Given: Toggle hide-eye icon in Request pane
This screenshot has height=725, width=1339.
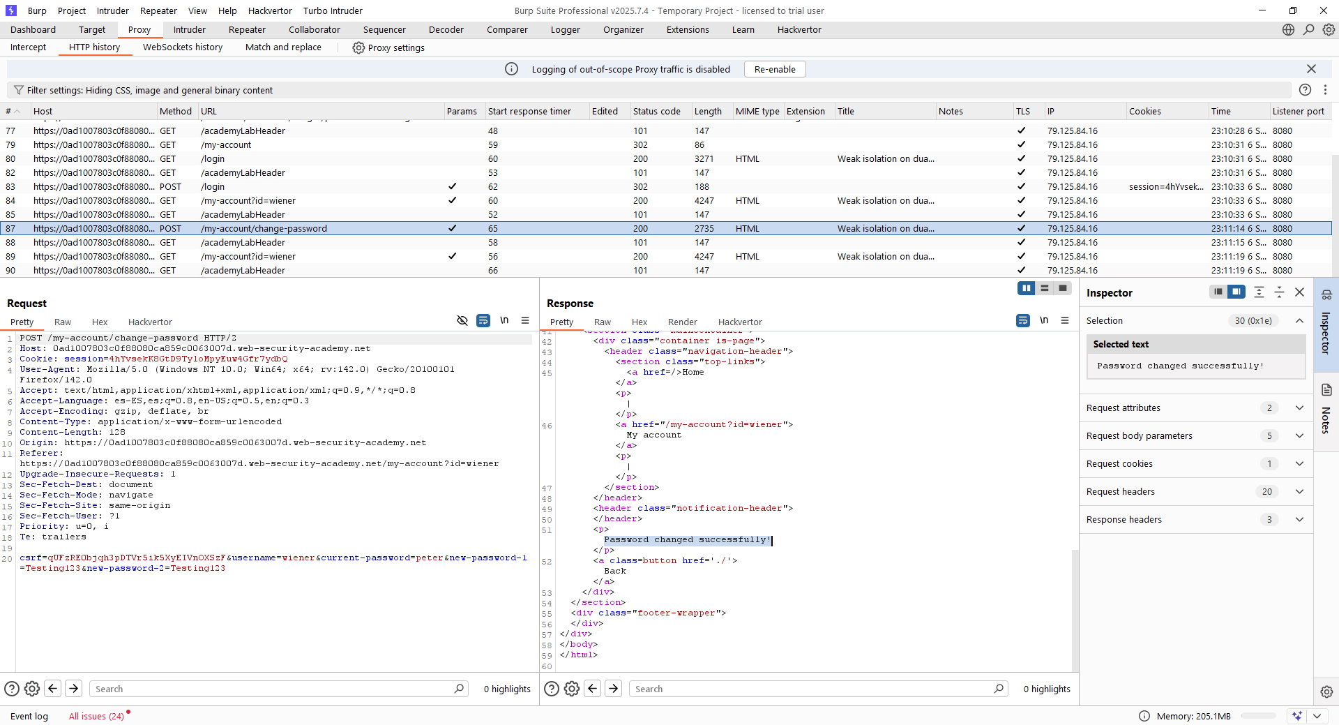Looking at the screenshot, I should (x=462, y=320).
